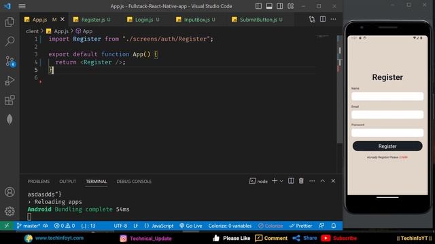
Task: Toggle the Colorize status item
Action: pyautogui.click(x=271, y=226)
